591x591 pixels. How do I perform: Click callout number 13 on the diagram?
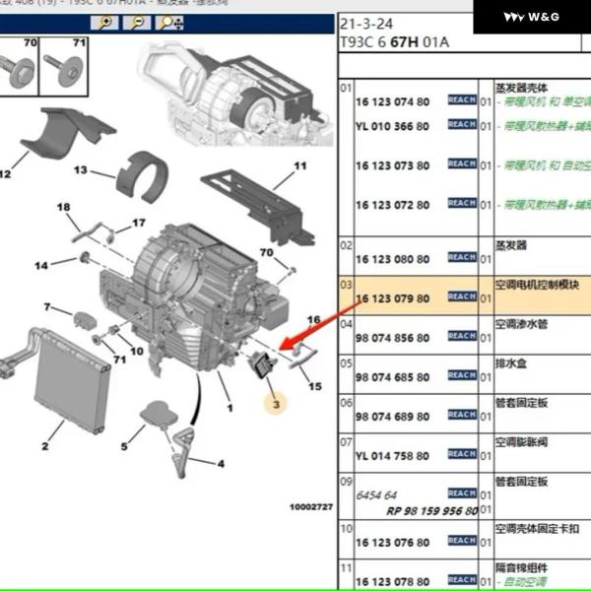pos(80,169)
